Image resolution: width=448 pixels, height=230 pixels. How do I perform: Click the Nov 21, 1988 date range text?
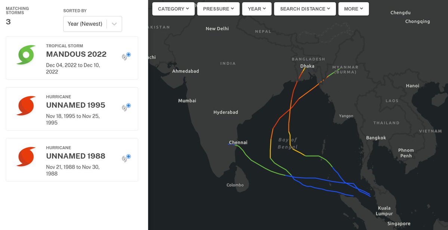[73, 170]
